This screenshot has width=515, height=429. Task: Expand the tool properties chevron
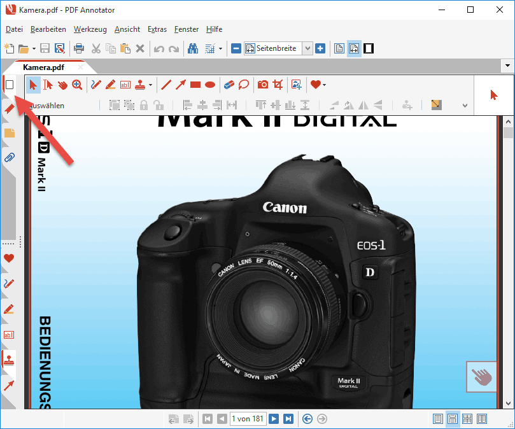(x=465, y=106)
